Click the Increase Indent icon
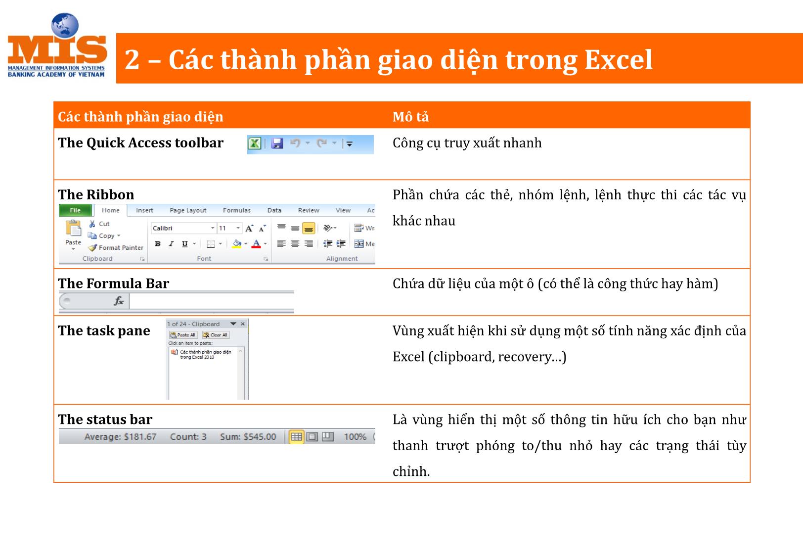Image resolution: width=803 pixels, height=556 pixels. [x=341, y=243]
